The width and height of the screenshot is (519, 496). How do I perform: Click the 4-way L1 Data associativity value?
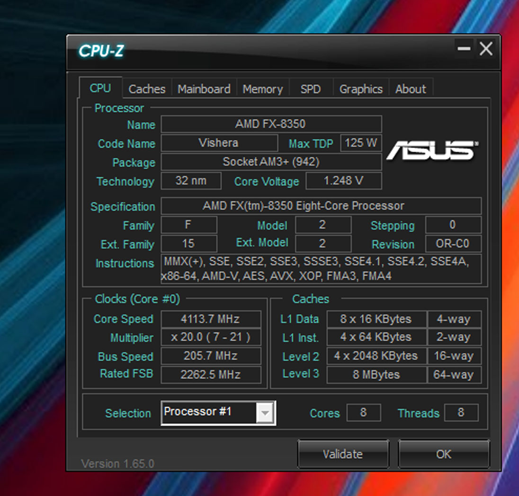pos(454,319)
